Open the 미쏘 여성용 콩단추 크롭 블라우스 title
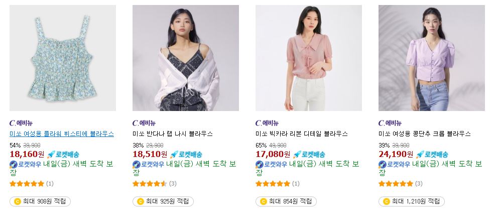495x218 pixels. tap(425, 133)
